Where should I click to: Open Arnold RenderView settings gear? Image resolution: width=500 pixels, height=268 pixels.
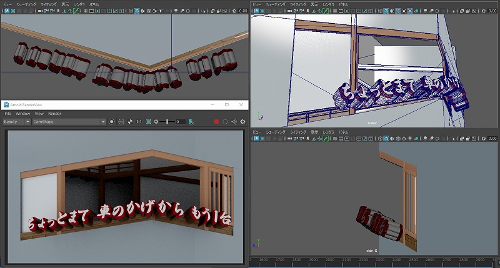click(242, 122)
